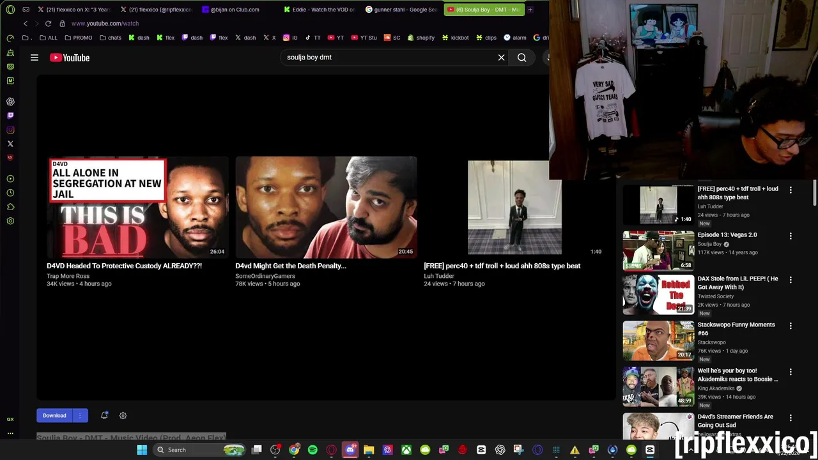Open Instagram in the Opera sidebar
Viewport: 818px width, 460px height.
pos(10,130)
